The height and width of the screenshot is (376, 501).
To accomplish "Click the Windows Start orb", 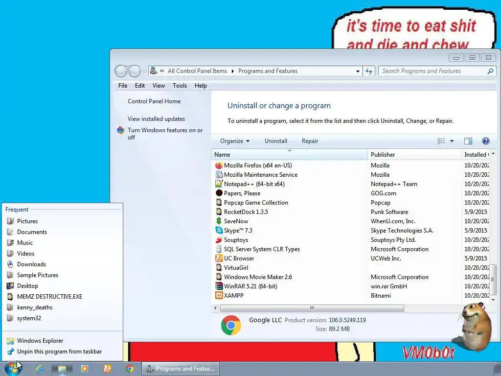I will point(13,369).
